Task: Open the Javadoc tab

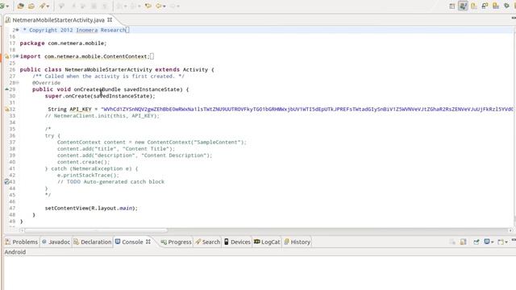Action: pyautogui.click(x=56, y=242)
